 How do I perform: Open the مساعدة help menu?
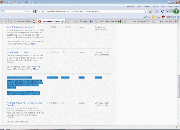tap(130, 6)
